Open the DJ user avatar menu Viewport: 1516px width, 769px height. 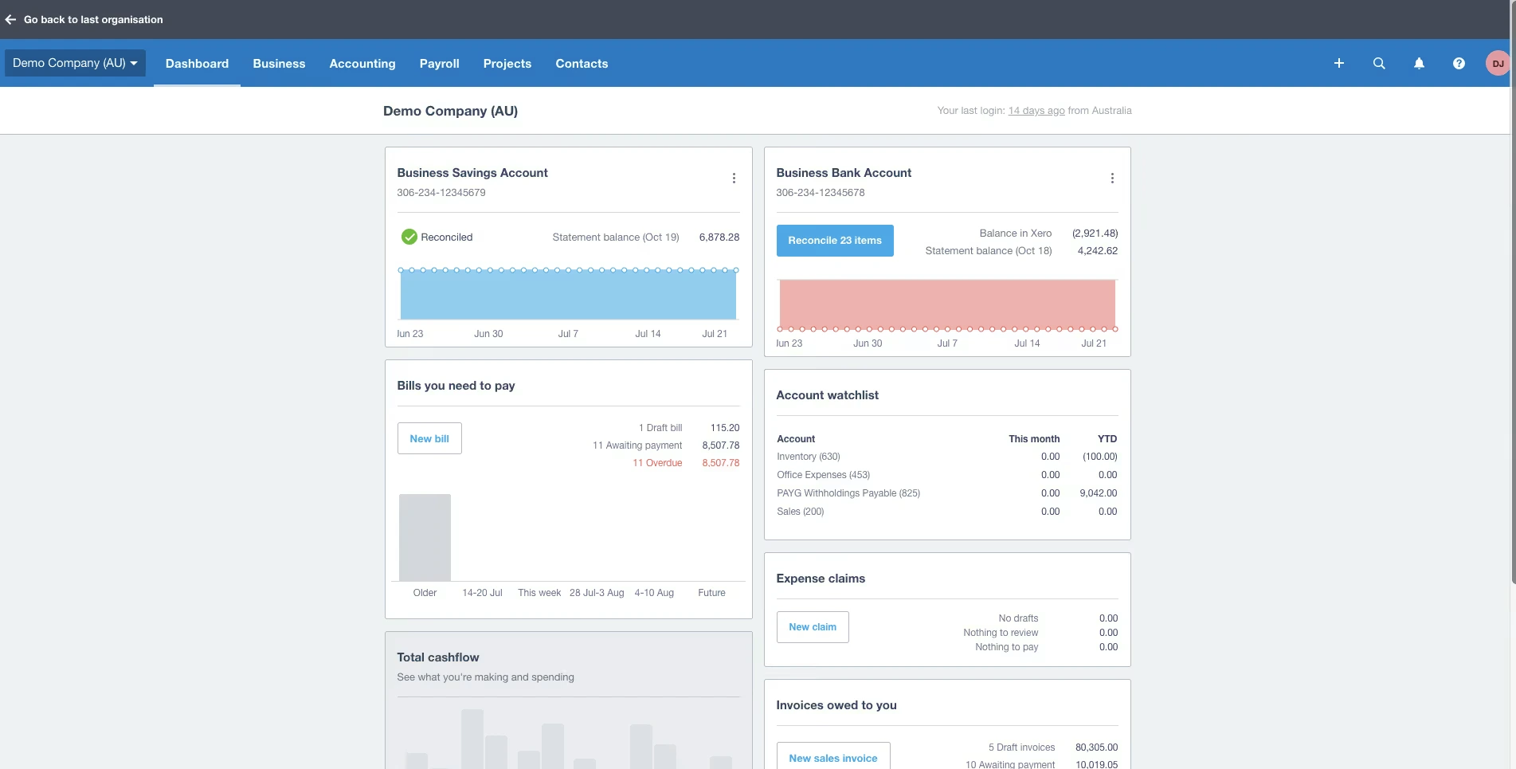(1498, 63)
